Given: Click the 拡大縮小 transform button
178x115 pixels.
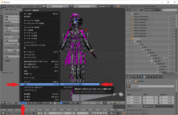Looking at the screenshot, I should [12, 22].
